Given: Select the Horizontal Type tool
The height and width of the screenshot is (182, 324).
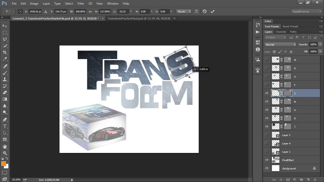Looking at the screenshot, I should (5, 126).
